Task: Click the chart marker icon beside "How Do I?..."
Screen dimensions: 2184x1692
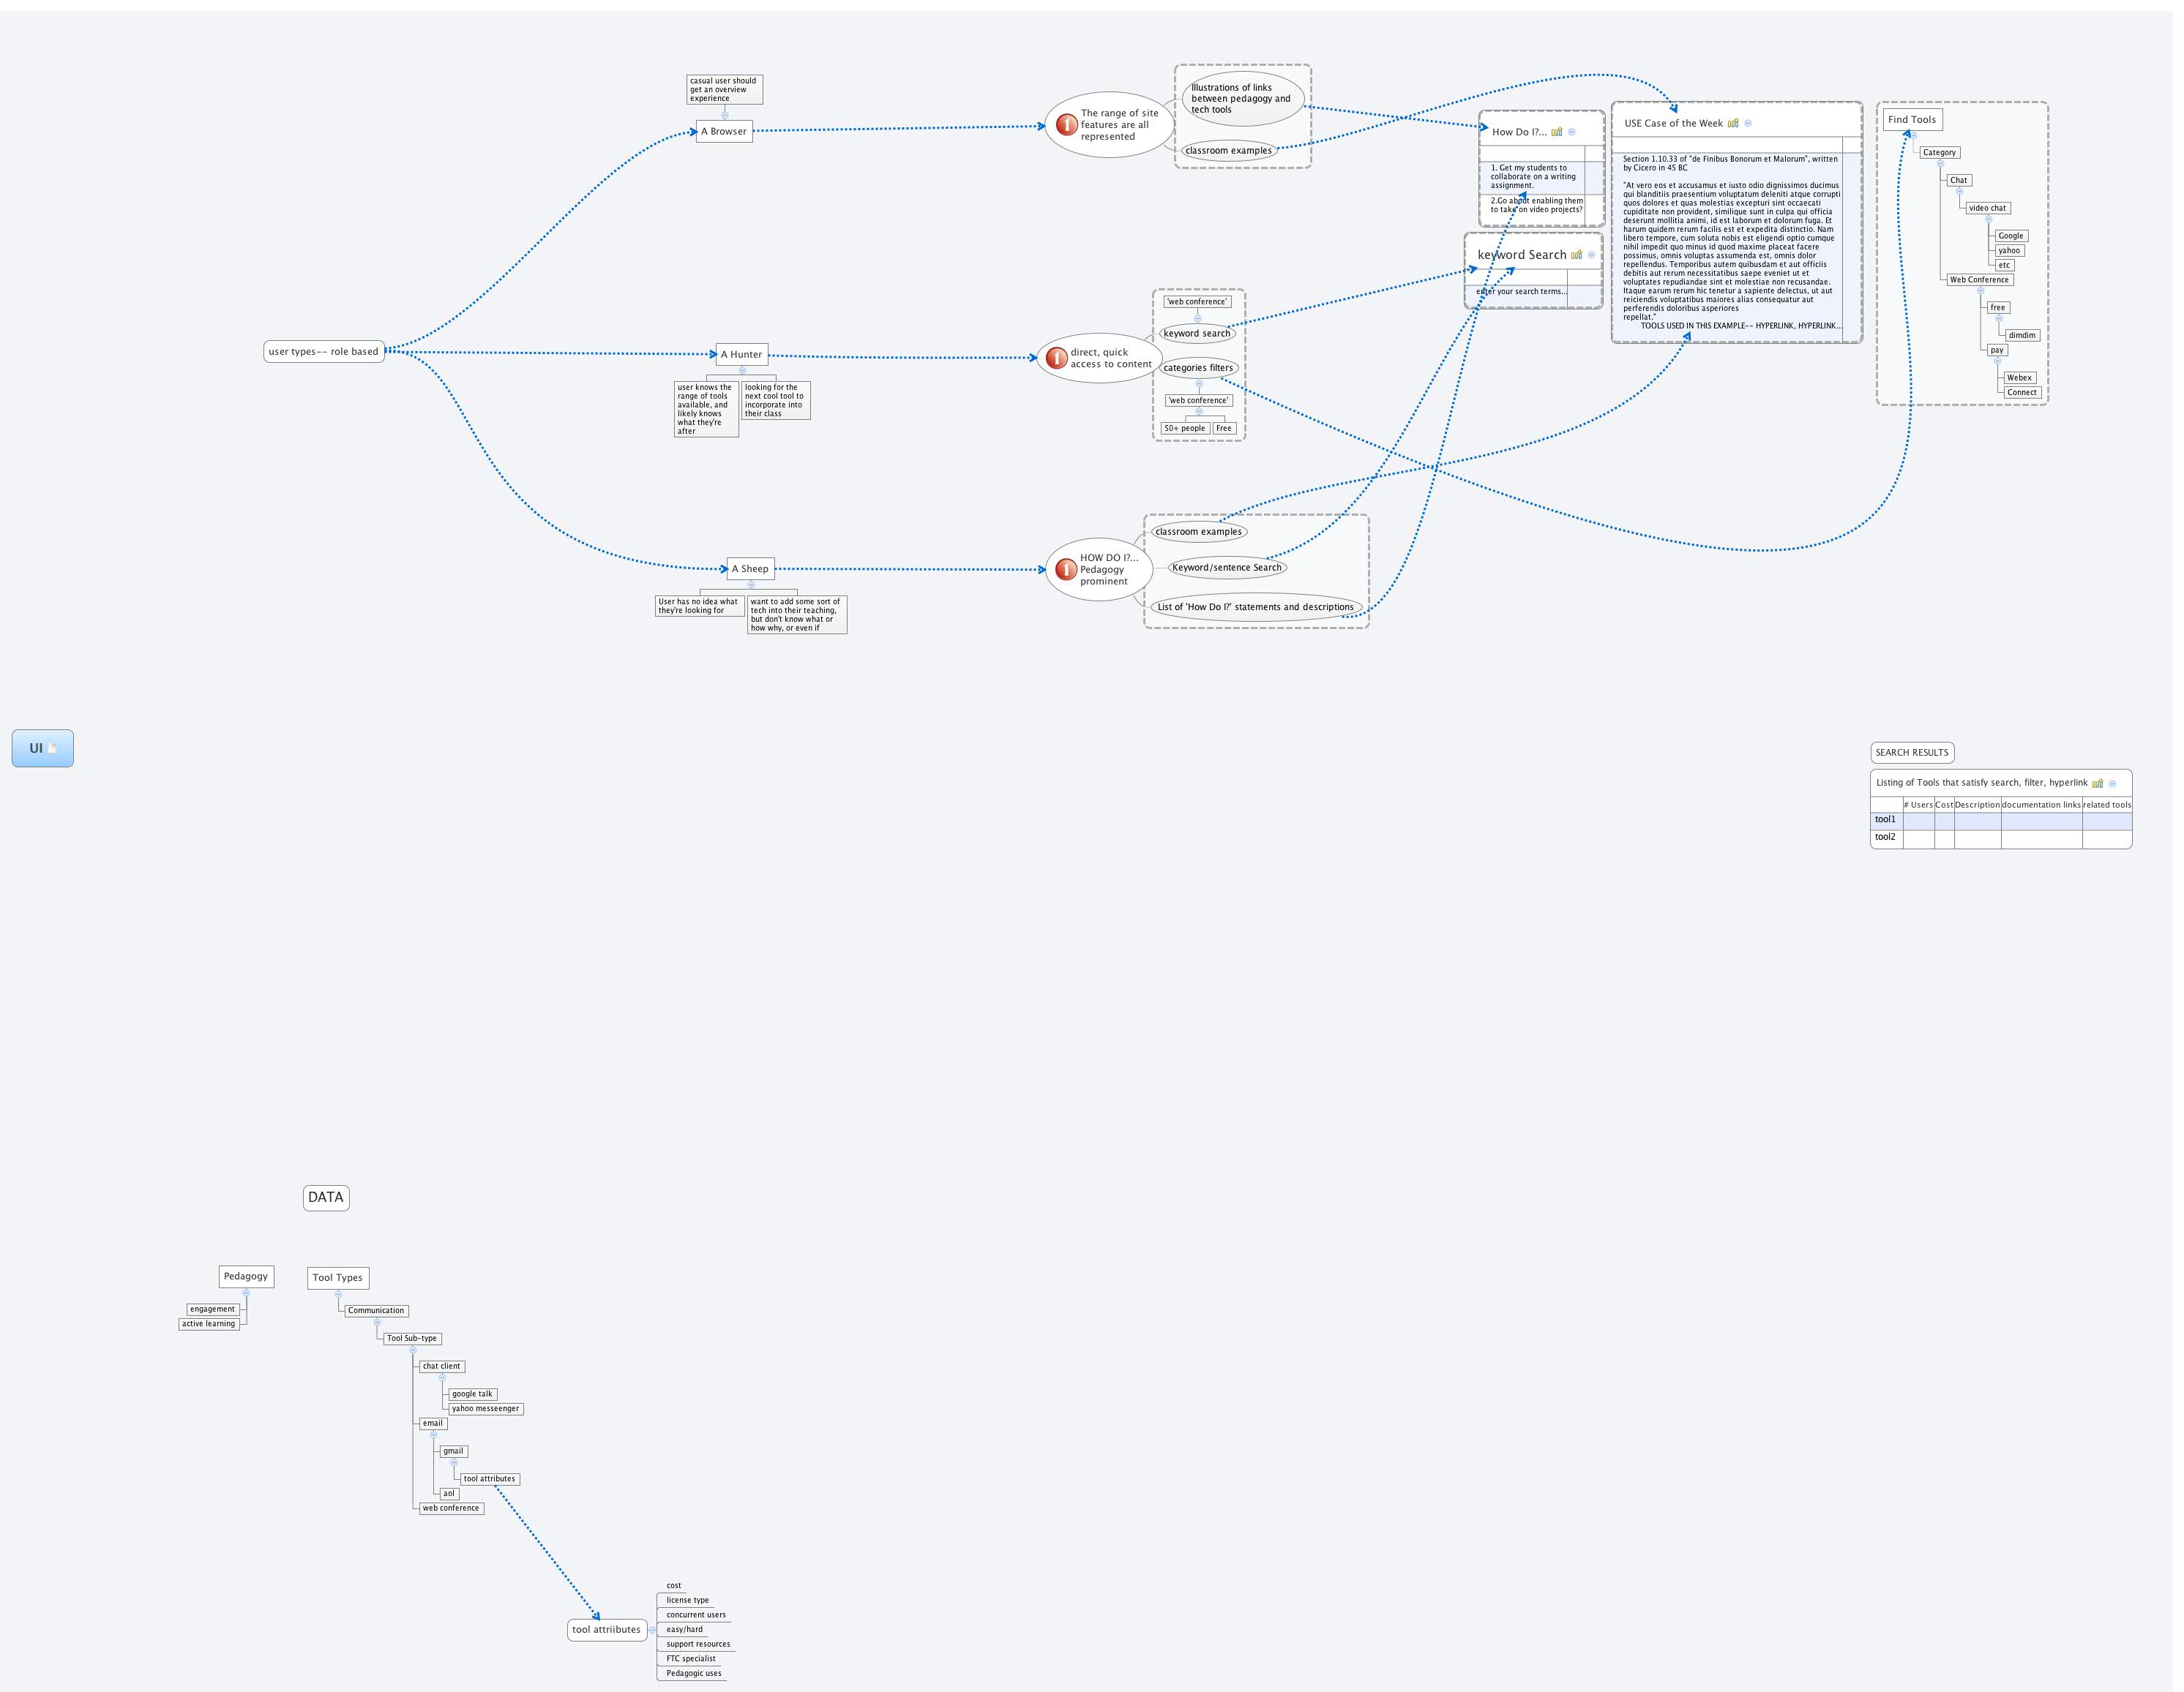Action: tap(1557, 132)
